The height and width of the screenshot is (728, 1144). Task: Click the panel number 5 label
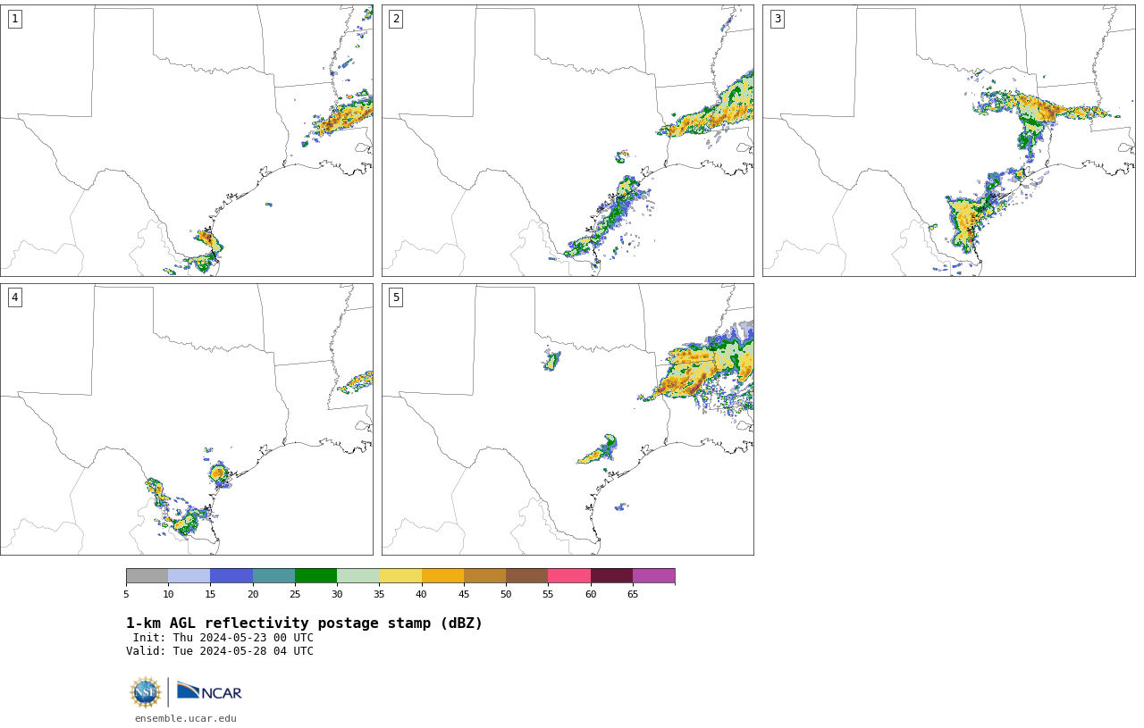click(396, 297)
